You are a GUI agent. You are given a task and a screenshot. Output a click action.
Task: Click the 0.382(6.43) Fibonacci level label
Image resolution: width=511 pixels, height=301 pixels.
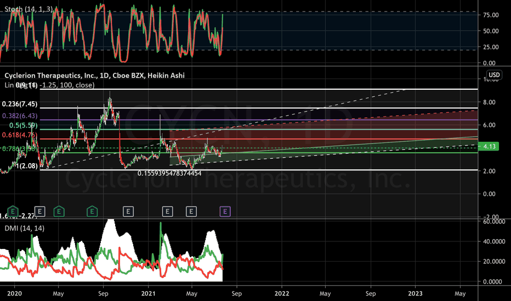[x=20, y=115]
